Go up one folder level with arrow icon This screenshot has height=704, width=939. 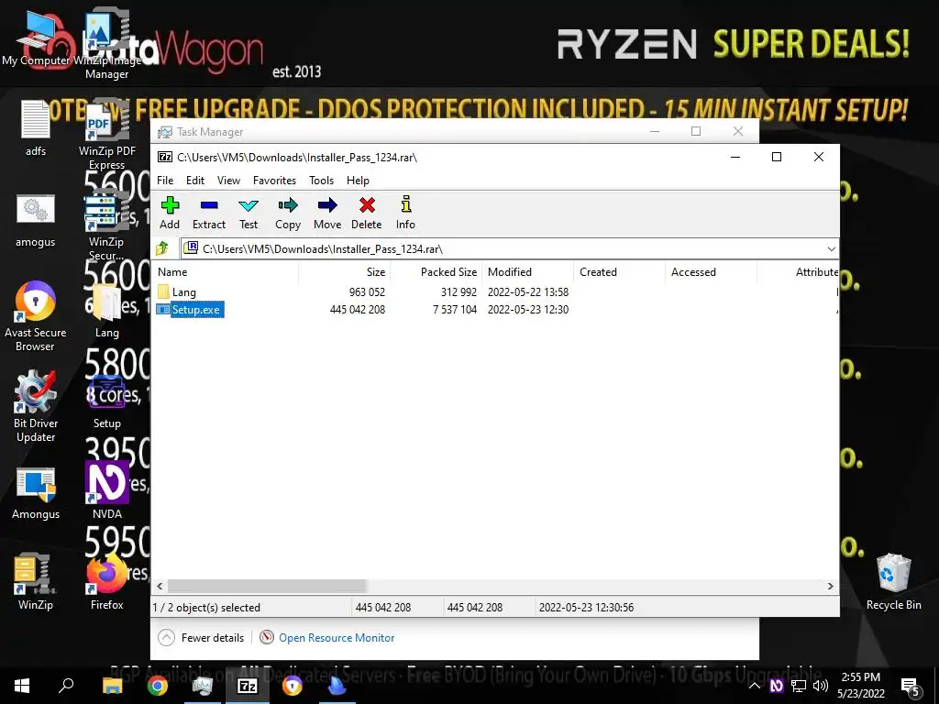(x=162, y=248)
